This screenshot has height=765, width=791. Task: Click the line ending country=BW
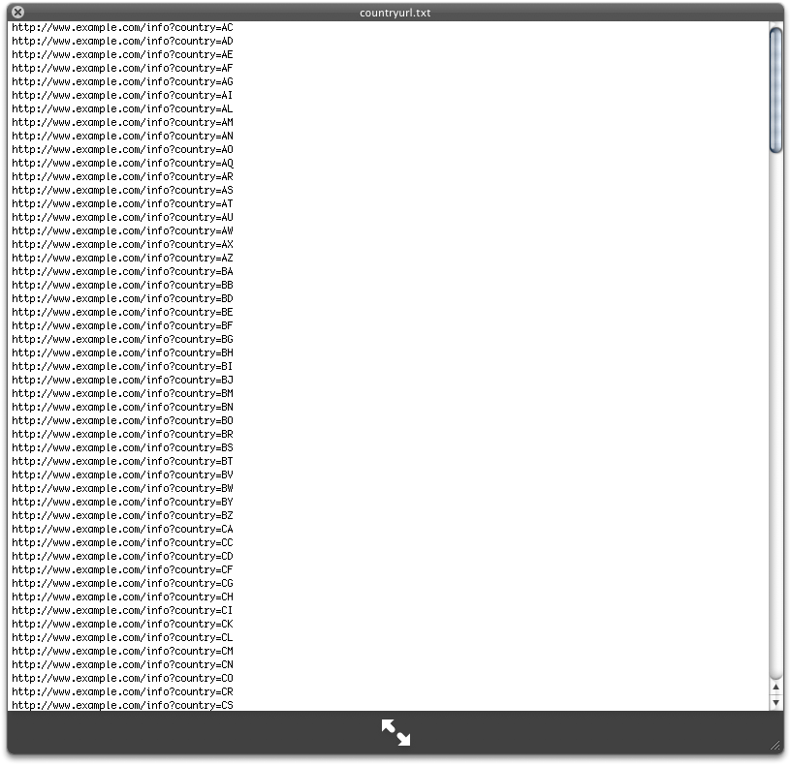(x=122, y=489)
